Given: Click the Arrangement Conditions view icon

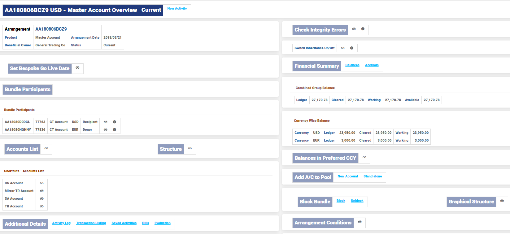Looking at the screenshot, I should click(x=360, y=222).
